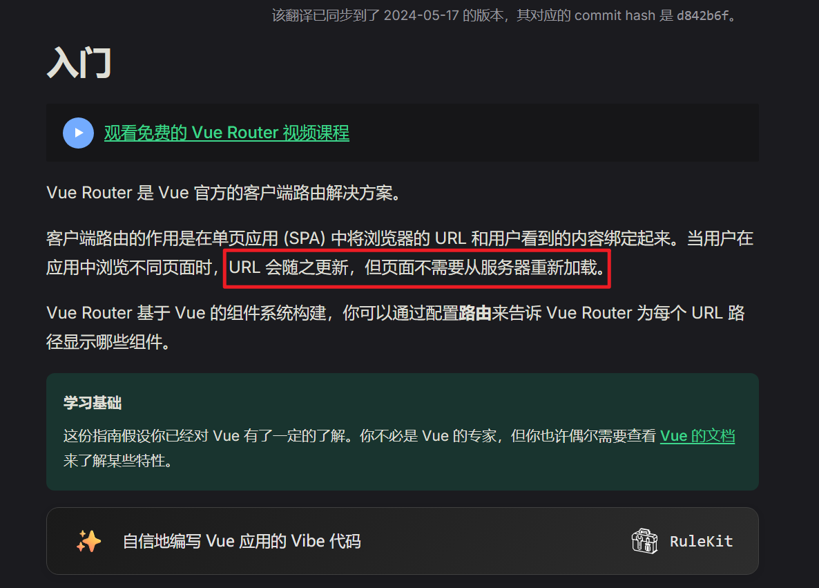
Task: Open the Vue 的文档 link
Action: click(697, 436)
